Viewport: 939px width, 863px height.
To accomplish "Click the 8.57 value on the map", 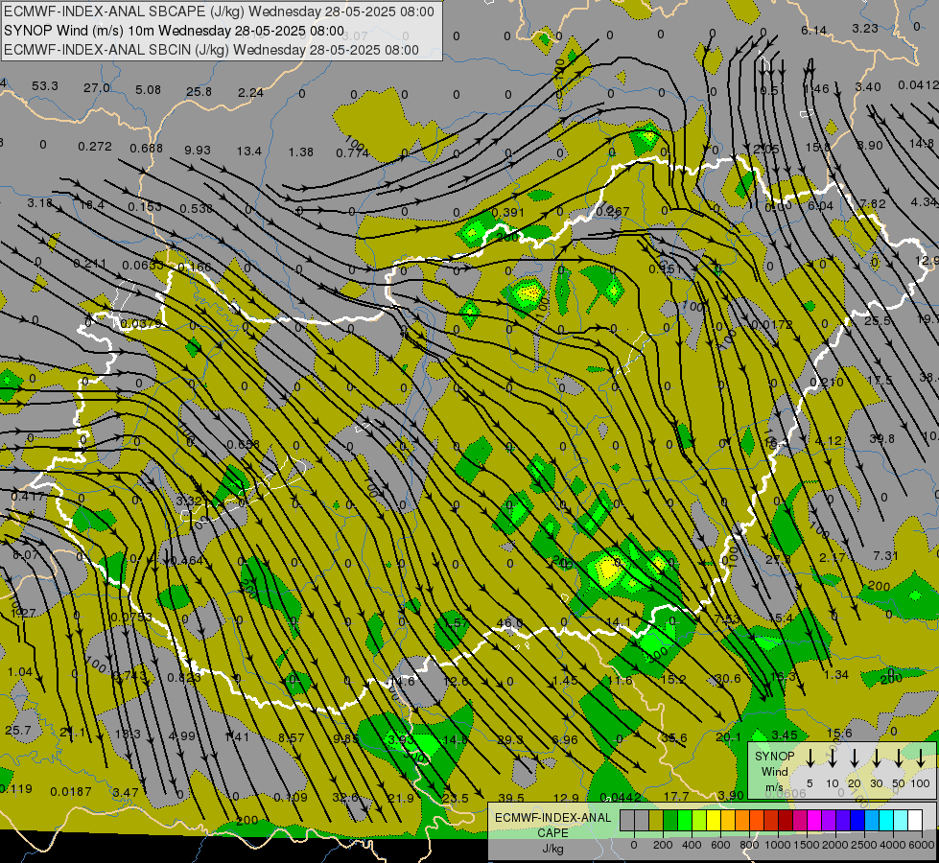I will point(291,737).
